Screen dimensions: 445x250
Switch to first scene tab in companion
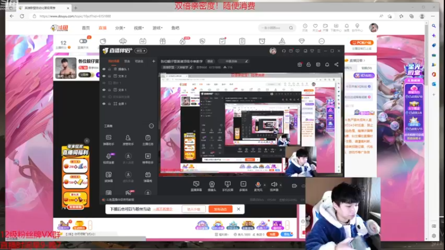114,61
